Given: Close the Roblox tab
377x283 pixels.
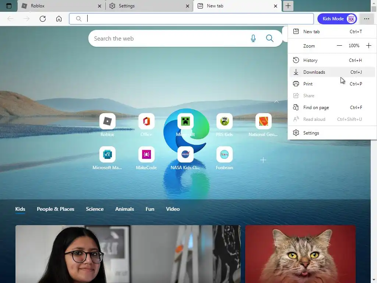Looking at the screenshot, I should coord(99,6).
